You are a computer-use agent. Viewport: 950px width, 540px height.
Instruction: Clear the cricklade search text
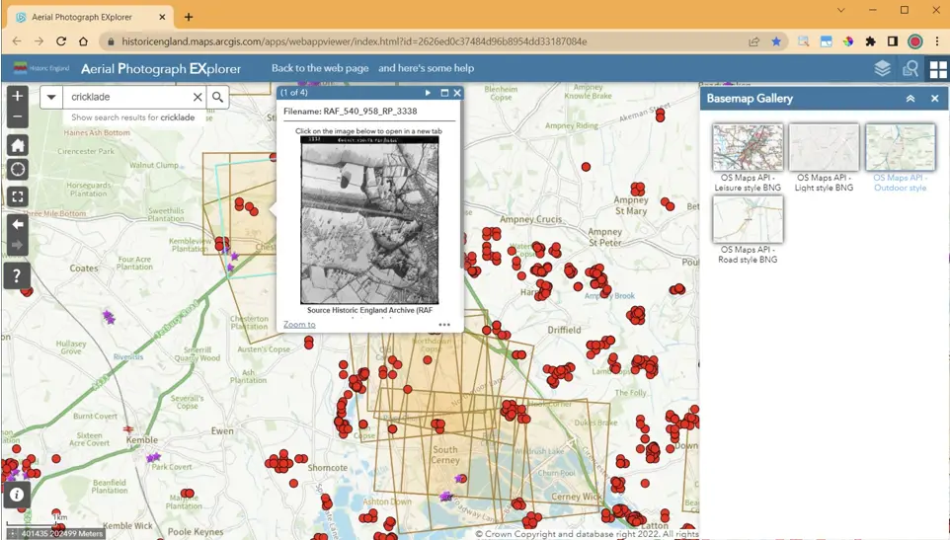(198, 97)
